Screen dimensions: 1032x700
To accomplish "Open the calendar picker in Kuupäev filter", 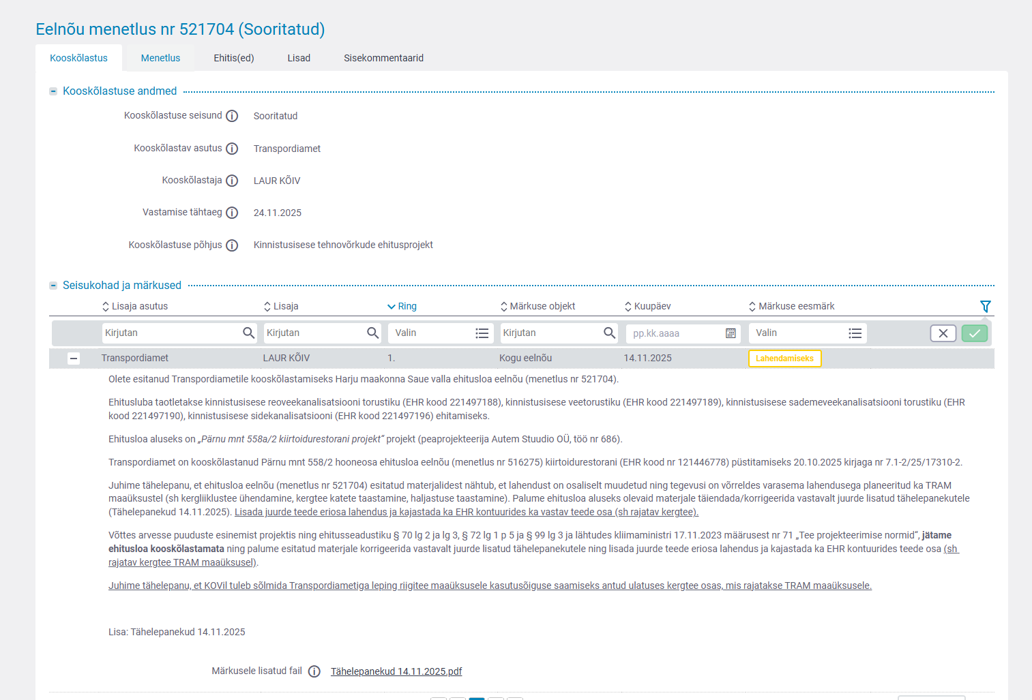I will tap(731, 333).
